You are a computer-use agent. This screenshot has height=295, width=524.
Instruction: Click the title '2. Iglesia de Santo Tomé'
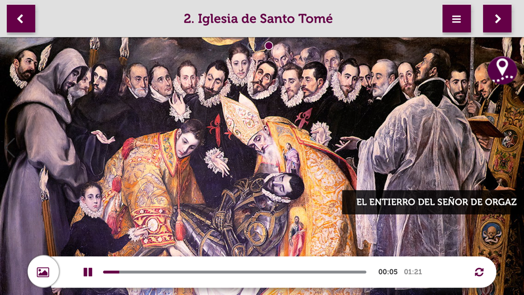[258, 19]
